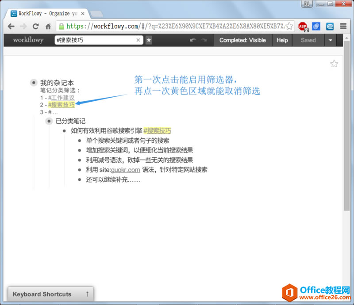Star the current search in WorkFlowy
Image resolution: width=354 pixels, height=305 pixels.
coord(149,40)
